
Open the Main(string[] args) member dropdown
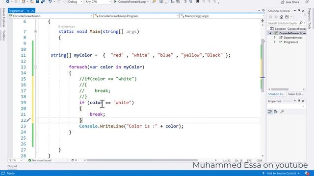(222, 16)
